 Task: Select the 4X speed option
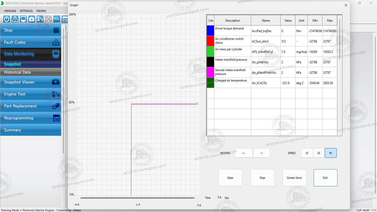[x=331, y=153]
